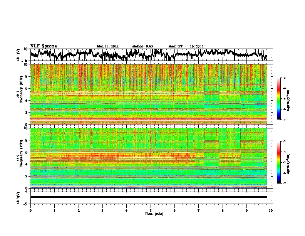
Task: Click the time axis tick label '3'
Action: coord(102,211)
